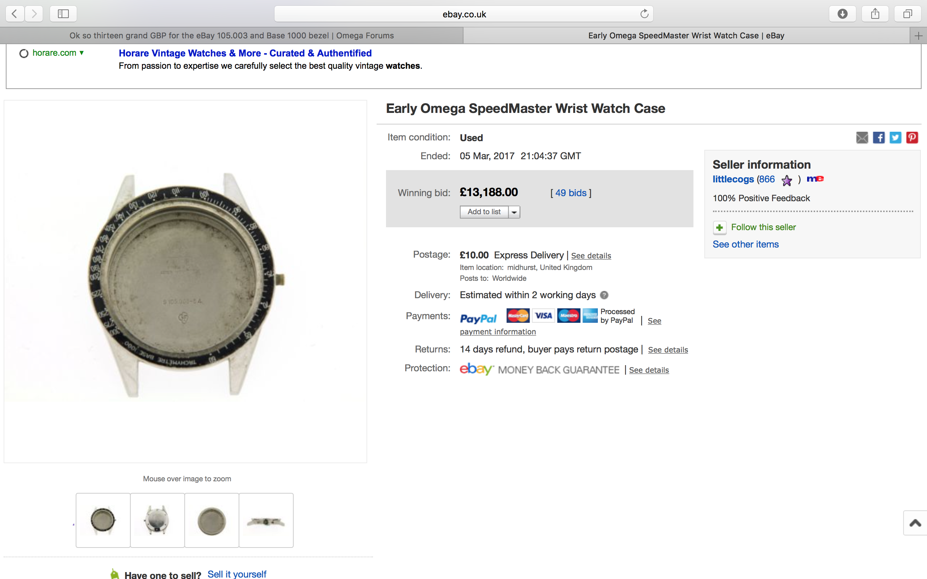Expand the horare.com ad dropdown arrow

(x=81, y=53)
